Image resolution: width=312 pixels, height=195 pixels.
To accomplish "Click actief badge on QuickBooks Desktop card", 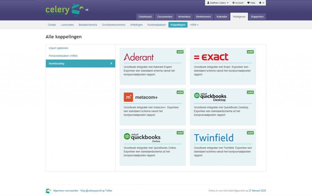I will 250,92.
